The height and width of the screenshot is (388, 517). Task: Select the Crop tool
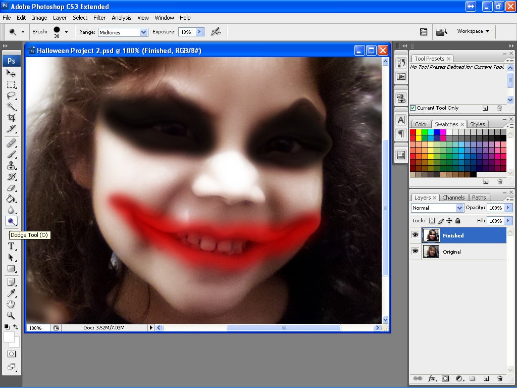11,118
